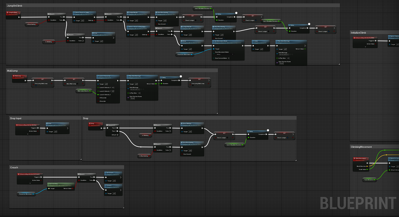The height and width of the screenshot is (217, 399).
Task: Click the JumpOnClimb custom event node
Action: click(13, 14)
